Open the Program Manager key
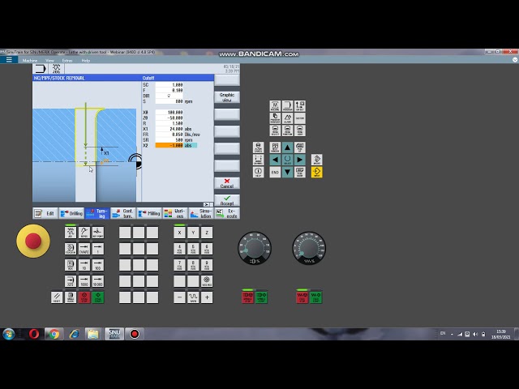The image size is (519, 389). tap(275, 118)
